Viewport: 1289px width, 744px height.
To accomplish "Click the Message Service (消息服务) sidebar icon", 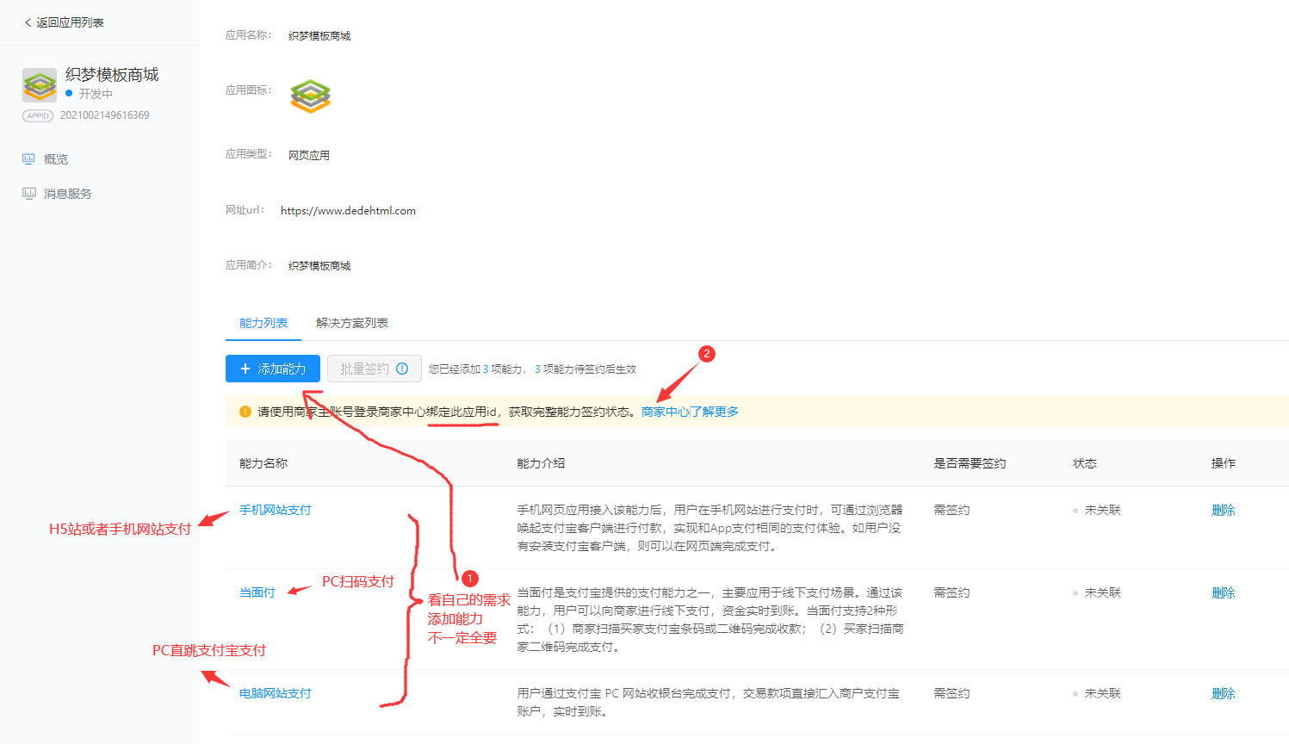I will (x=28, y=194).
